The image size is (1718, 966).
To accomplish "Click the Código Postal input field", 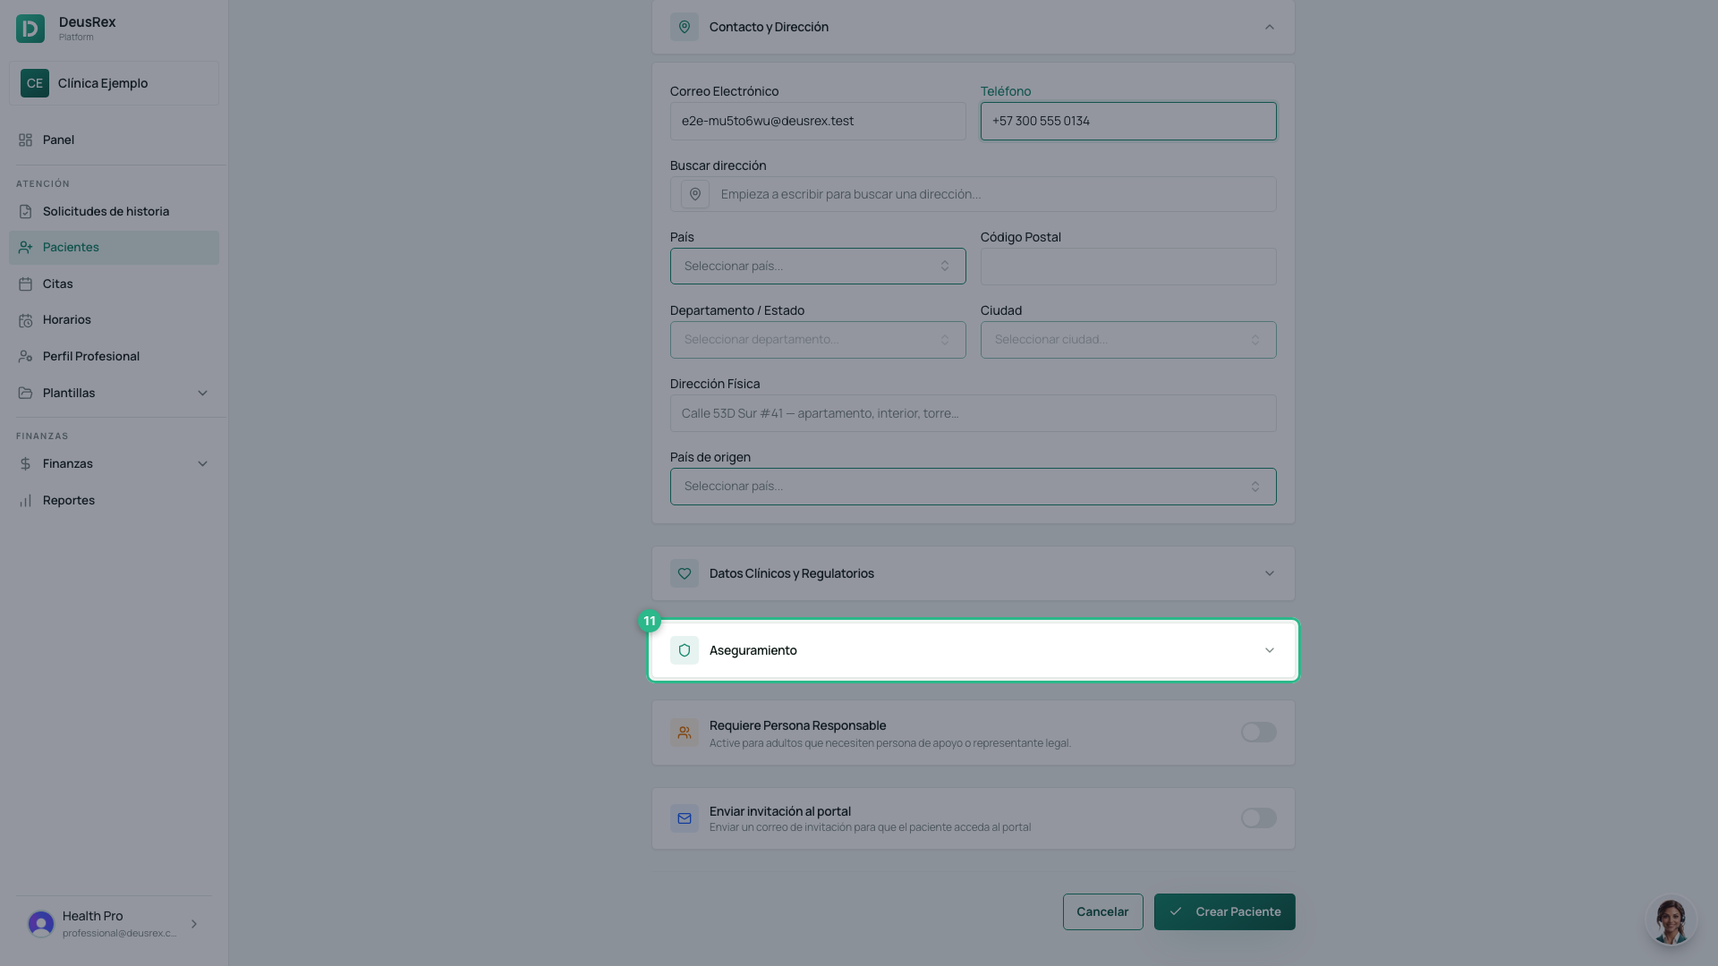I will (1128, 267).
